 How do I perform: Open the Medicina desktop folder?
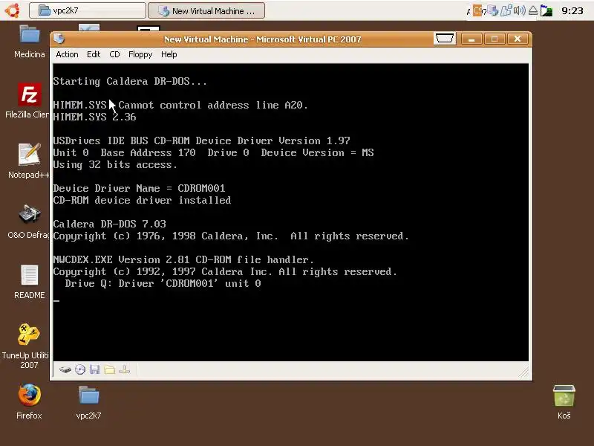click(29, 42)
